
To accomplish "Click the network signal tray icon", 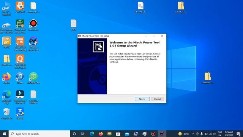I will (210, 134).
